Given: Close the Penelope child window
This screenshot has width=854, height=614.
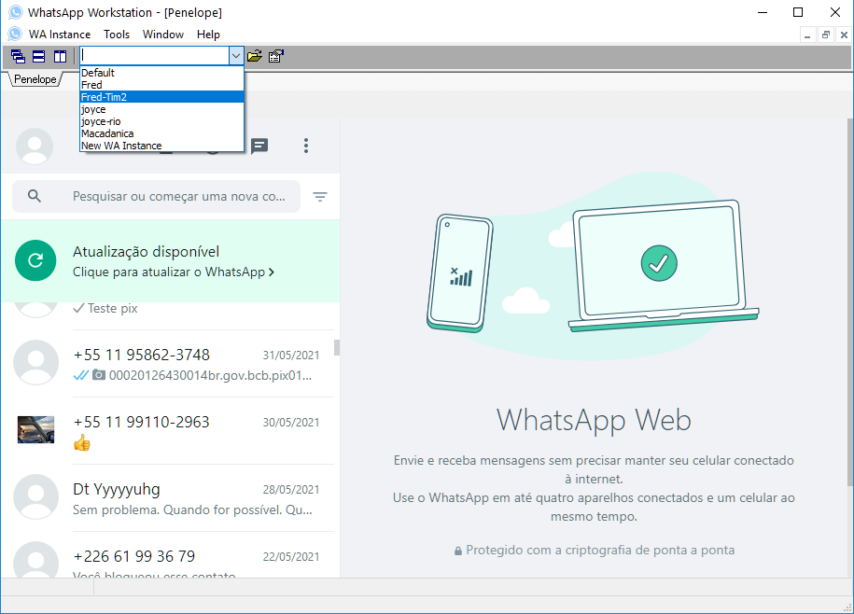Looking at the screenshot, I should (844, 35).
